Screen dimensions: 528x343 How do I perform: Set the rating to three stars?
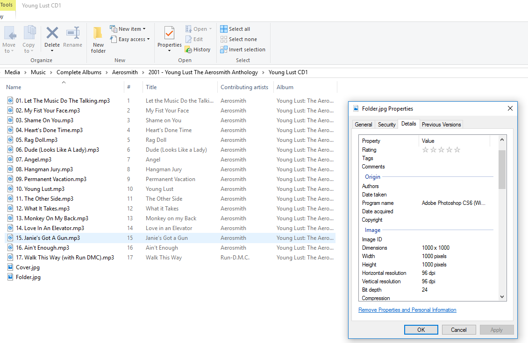(441, 150)
